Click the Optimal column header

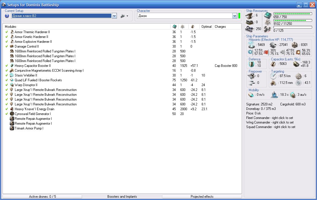point(206,27)
